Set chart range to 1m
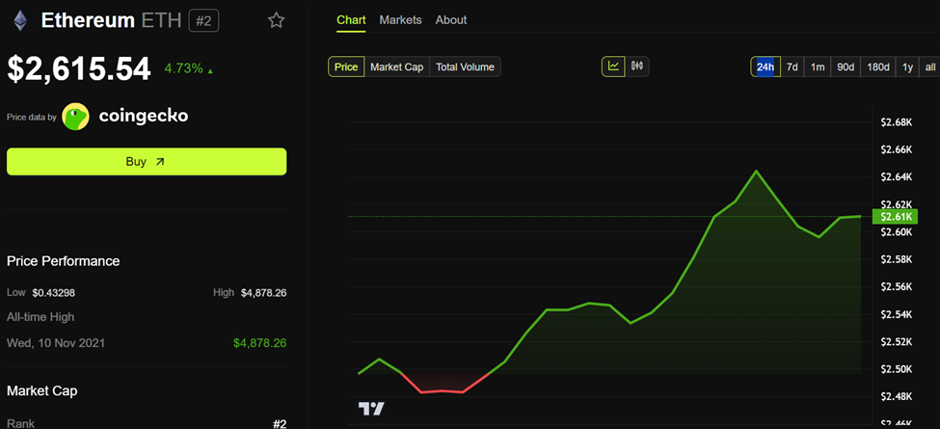Viewport: 940px width, 429px height. point(818,67)
